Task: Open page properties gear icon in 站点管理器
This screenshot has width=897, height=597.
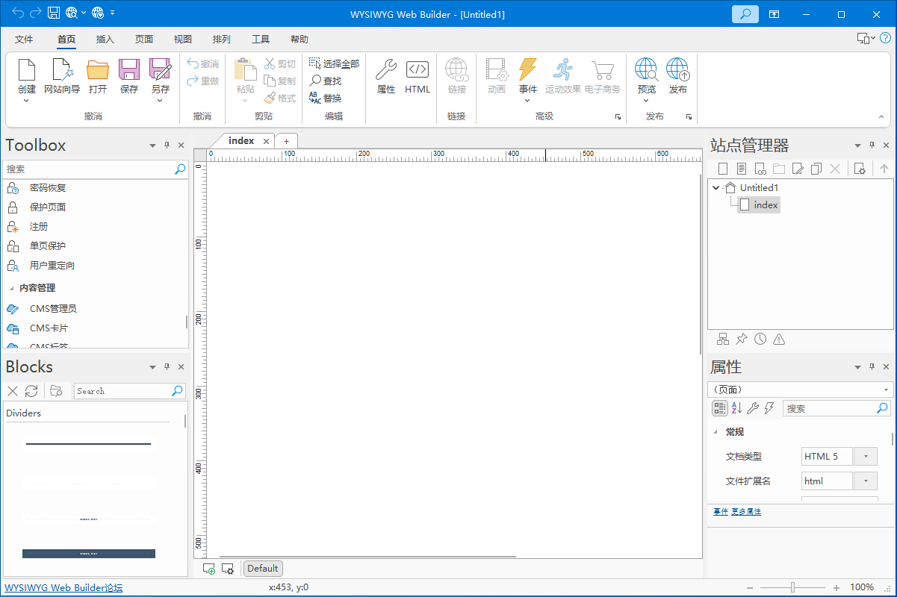Action: point(860,169)
